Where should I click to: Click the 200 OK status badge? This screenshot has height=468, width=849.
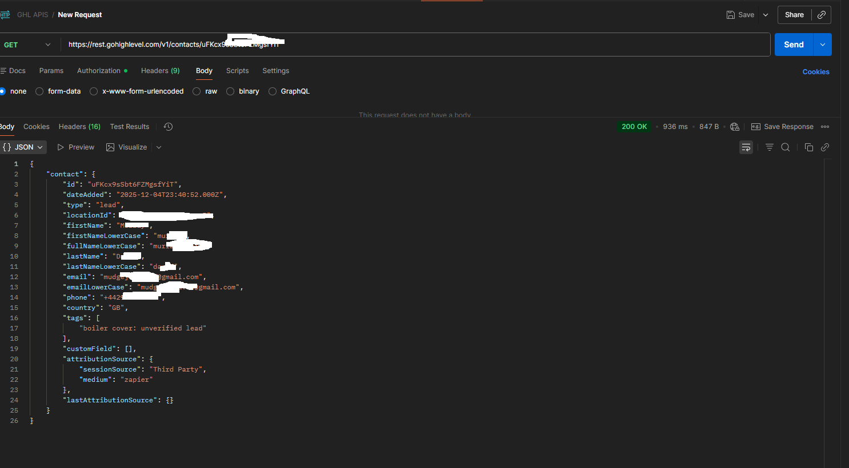pyautogui.click(x=634, y=127)
